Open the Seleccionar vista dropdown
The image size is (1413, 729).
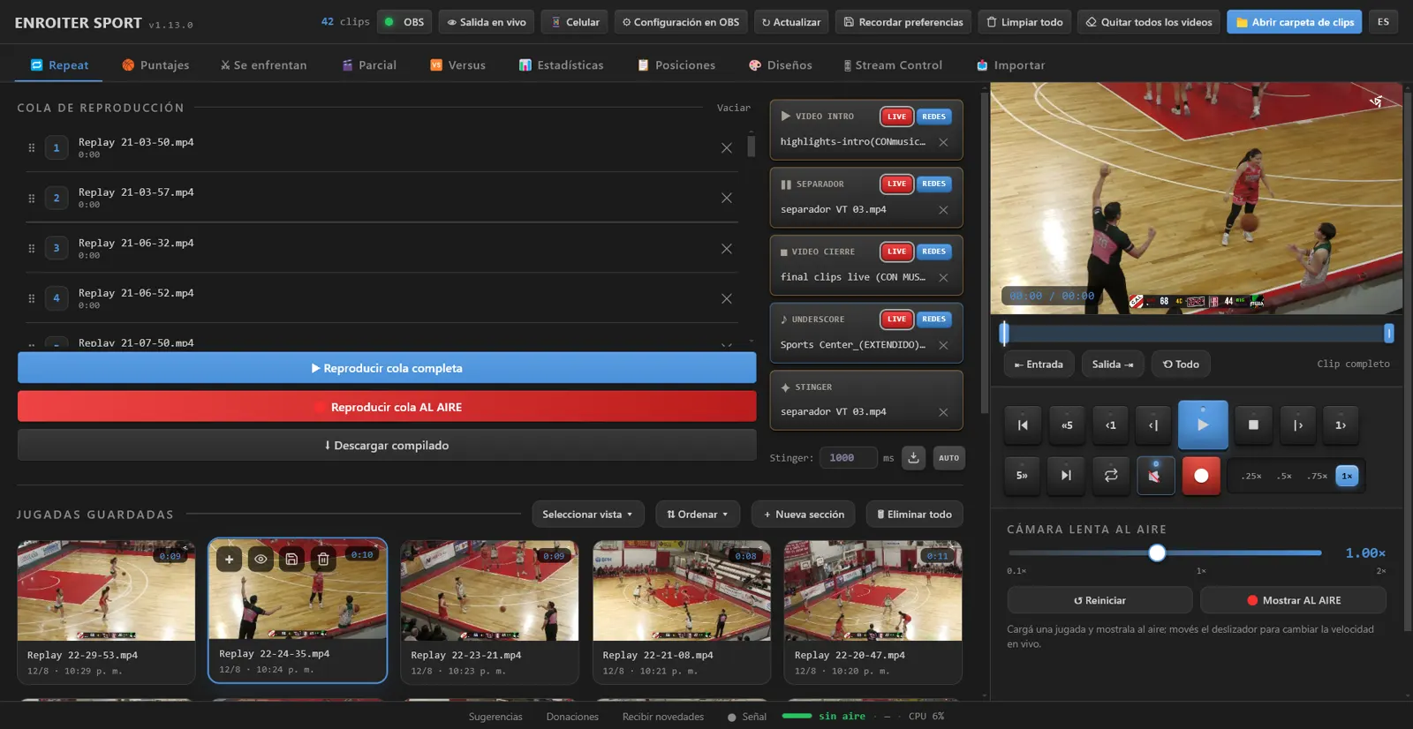pyautogui.click(x=588, y=515)
